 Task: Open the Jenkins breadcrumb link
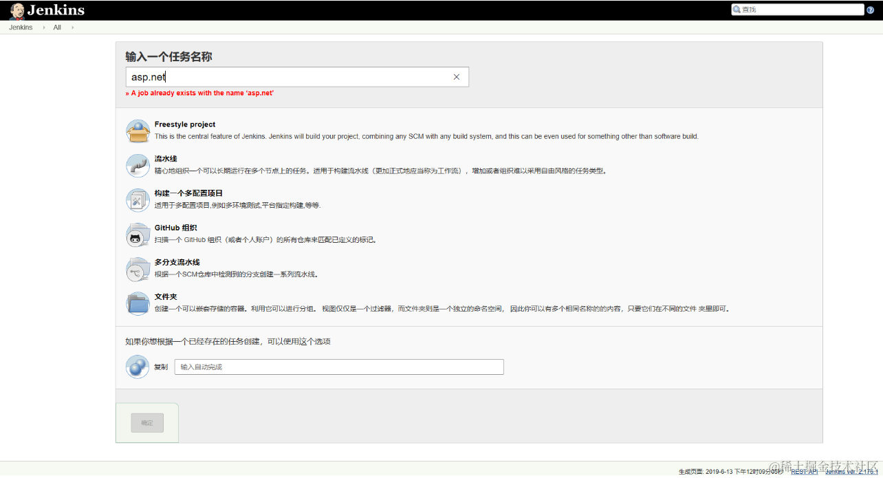tap(21, 28)
